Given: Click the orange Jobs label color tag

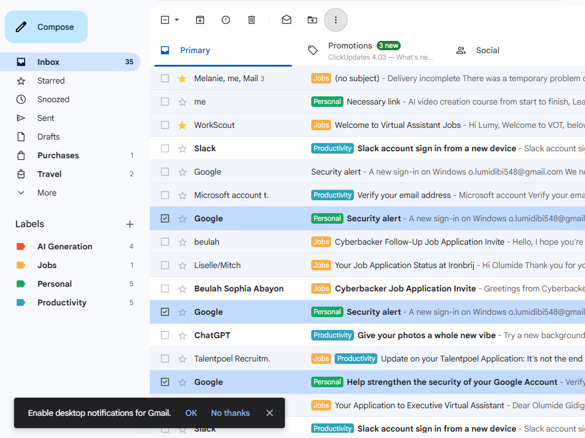Looking at the screenshot, I should (x=21, y=265).
